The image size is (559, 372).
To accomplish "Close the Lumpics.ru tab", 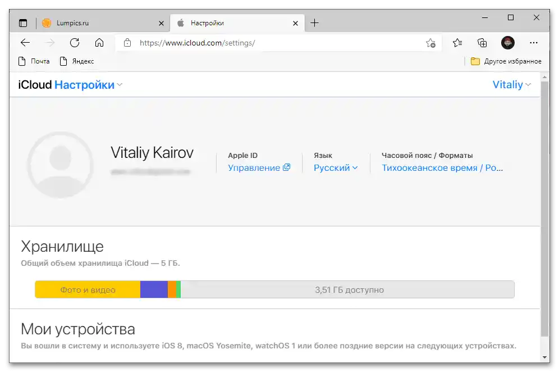I will [161, 23].
